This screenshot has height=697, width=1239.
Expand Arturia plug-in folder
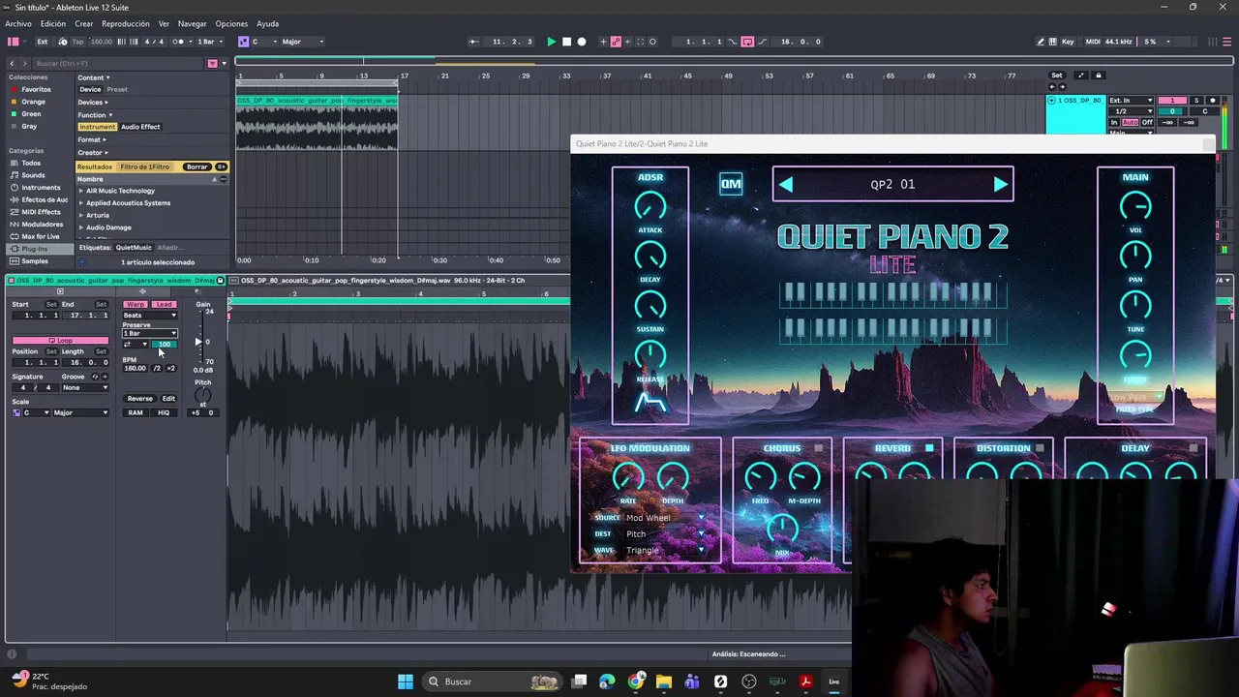[81, 215]
